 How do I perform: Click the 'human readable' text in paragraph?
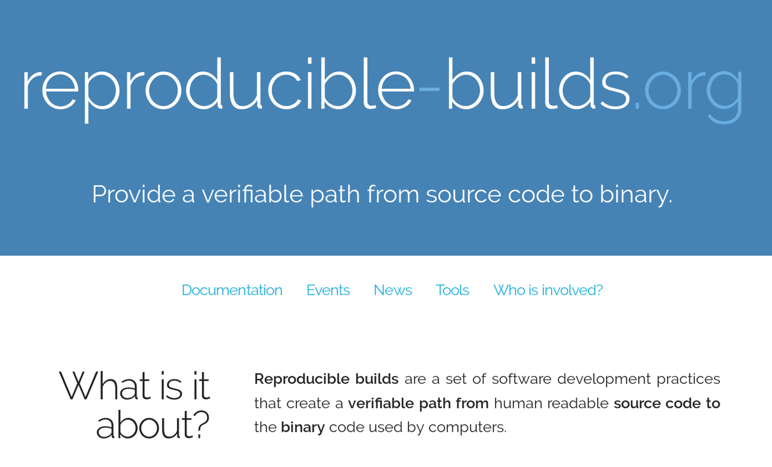pyautogui.click(x=551, y=403)
